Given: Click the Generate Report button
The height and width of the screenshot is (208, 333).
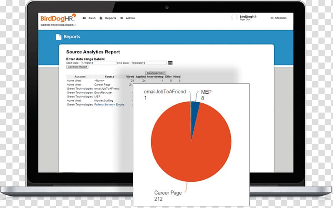Looking at the screenshot, I should pos(77,67).
